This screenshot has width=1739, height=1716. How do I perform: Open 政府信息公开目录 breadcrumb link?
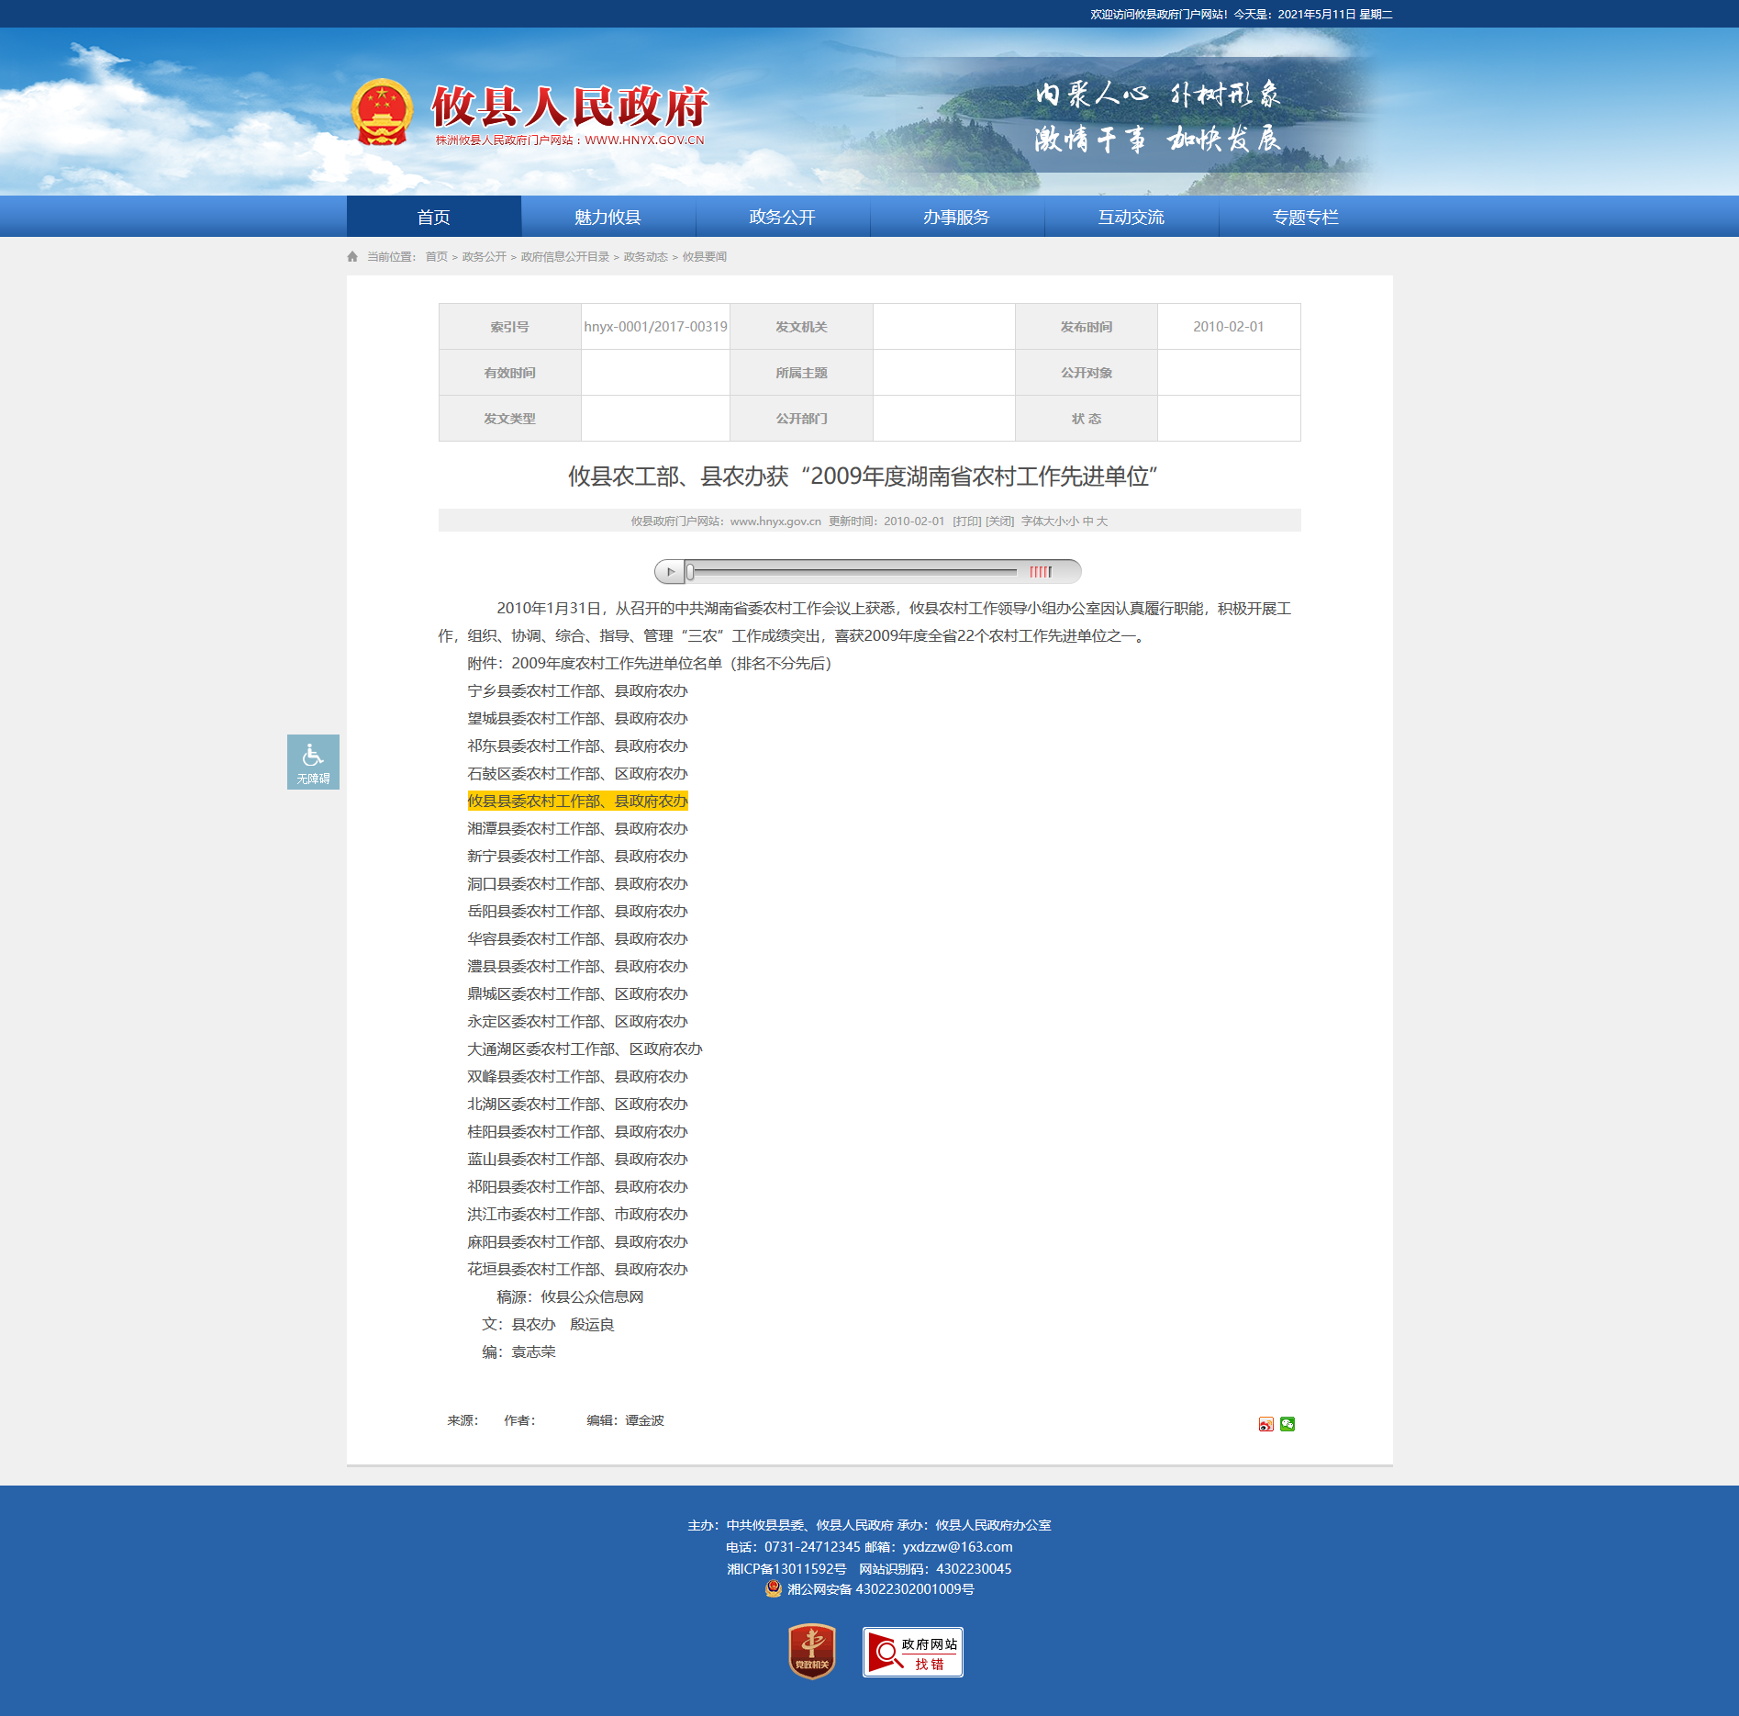tap(564, 257)
